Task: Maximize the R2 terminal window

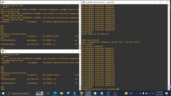Action: coord(72,51)
